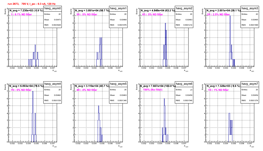Click the N_avg = 7.326e+03 label
263x151 pixels.
tap(223, 86)
